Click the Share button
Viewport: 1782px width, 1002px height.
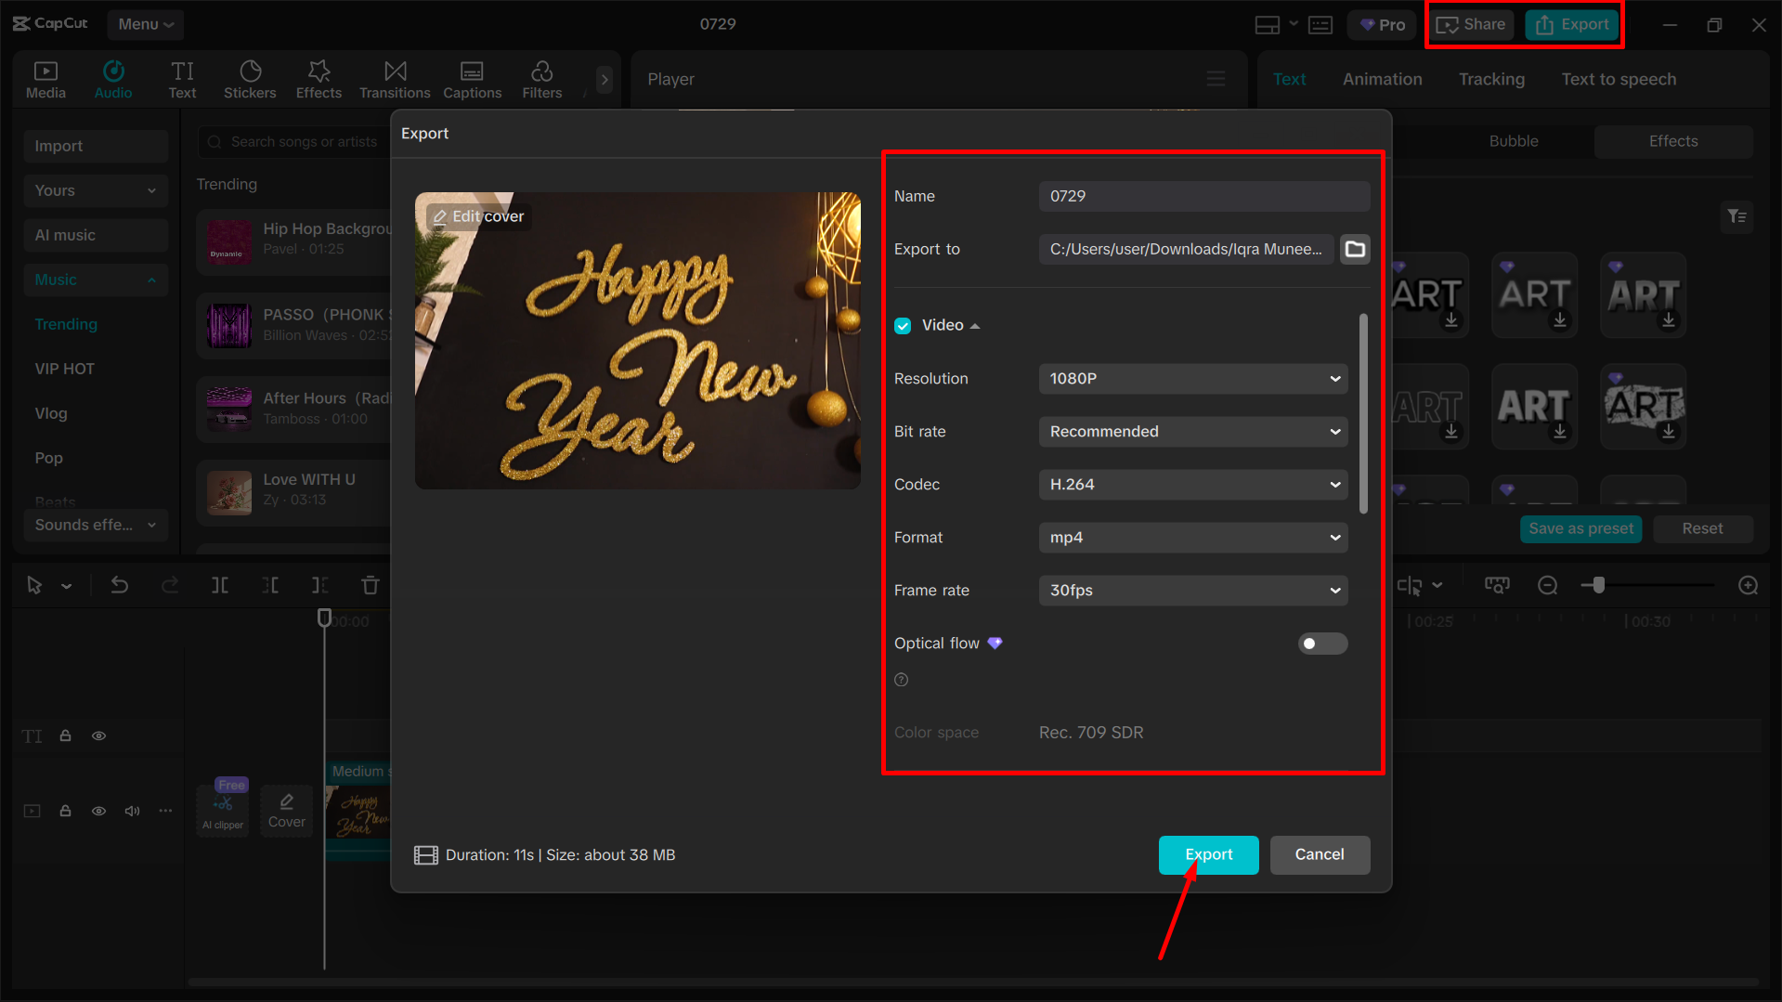pyautogui.click(x=1471, y=25)
